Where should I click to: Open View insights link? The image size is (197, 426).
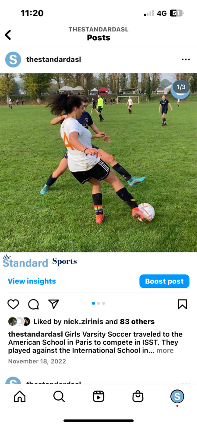(32, 281)
